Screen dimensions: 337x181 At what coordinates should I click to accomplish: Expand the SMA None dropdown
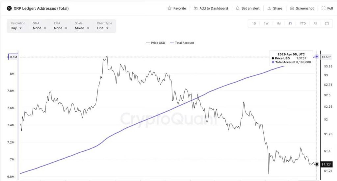click(39, 28)
